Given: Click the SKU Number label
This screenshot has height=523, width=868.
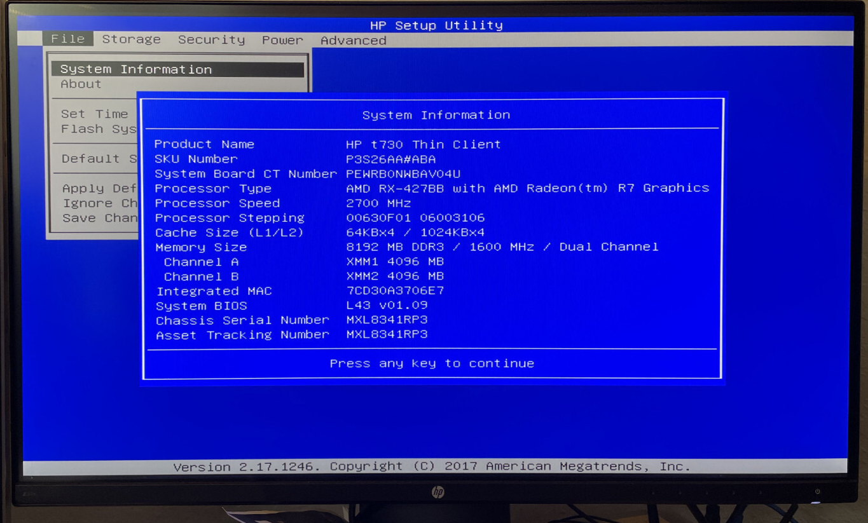Looking at the screenshot, I should [x=196, y=159].
